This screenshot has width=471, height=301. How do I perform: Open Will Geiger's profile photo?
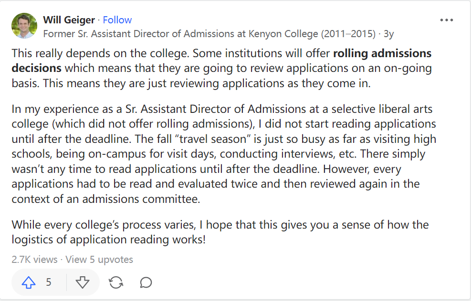click(x=24, y=26)
